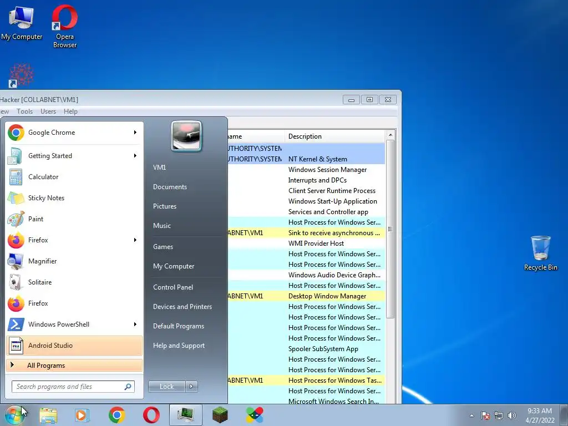568x426 pixels.
Task: Open Calculator from the Start menu
Action: coord(74,177)
